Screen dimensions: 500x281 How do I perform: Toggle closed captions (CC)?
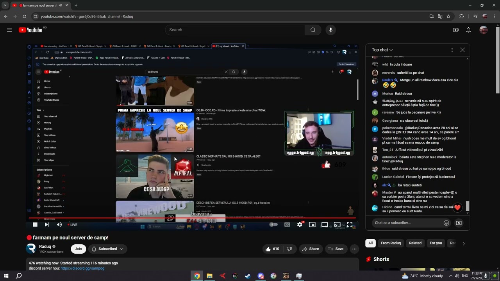[x=287, y=224]
